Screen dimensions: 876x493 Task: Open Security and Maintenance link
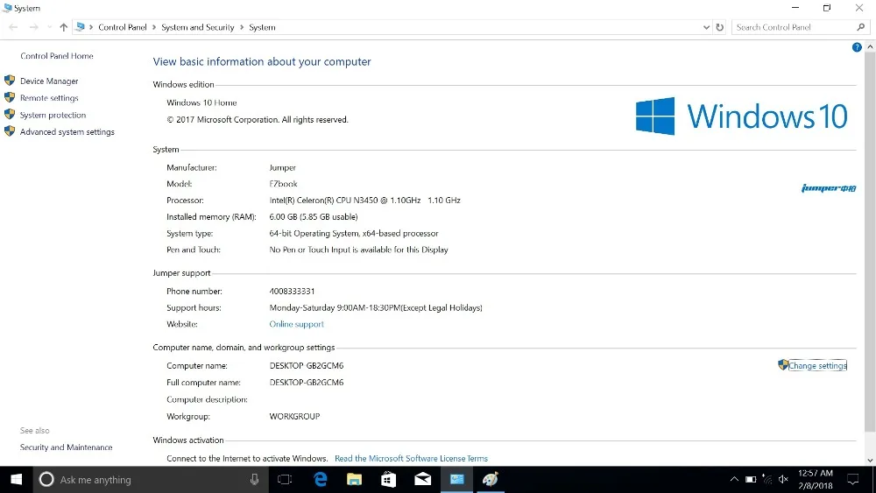pyautogui.click(x=66, y=447)
